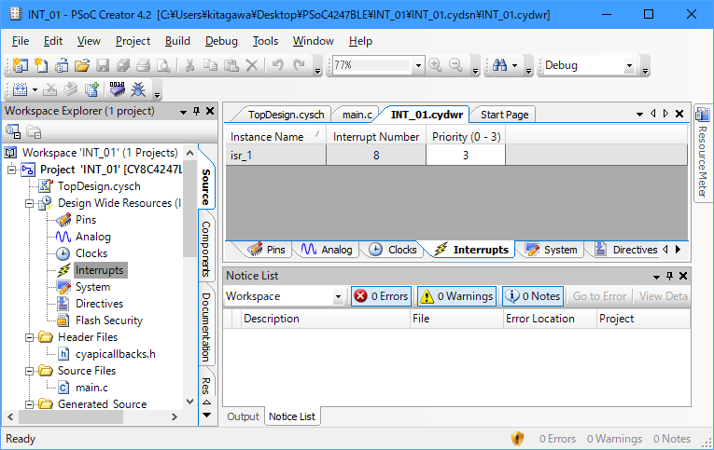This screenshot has height=450, width=714.
Task: Open the Build menu
Action: [x=177, y=41]
